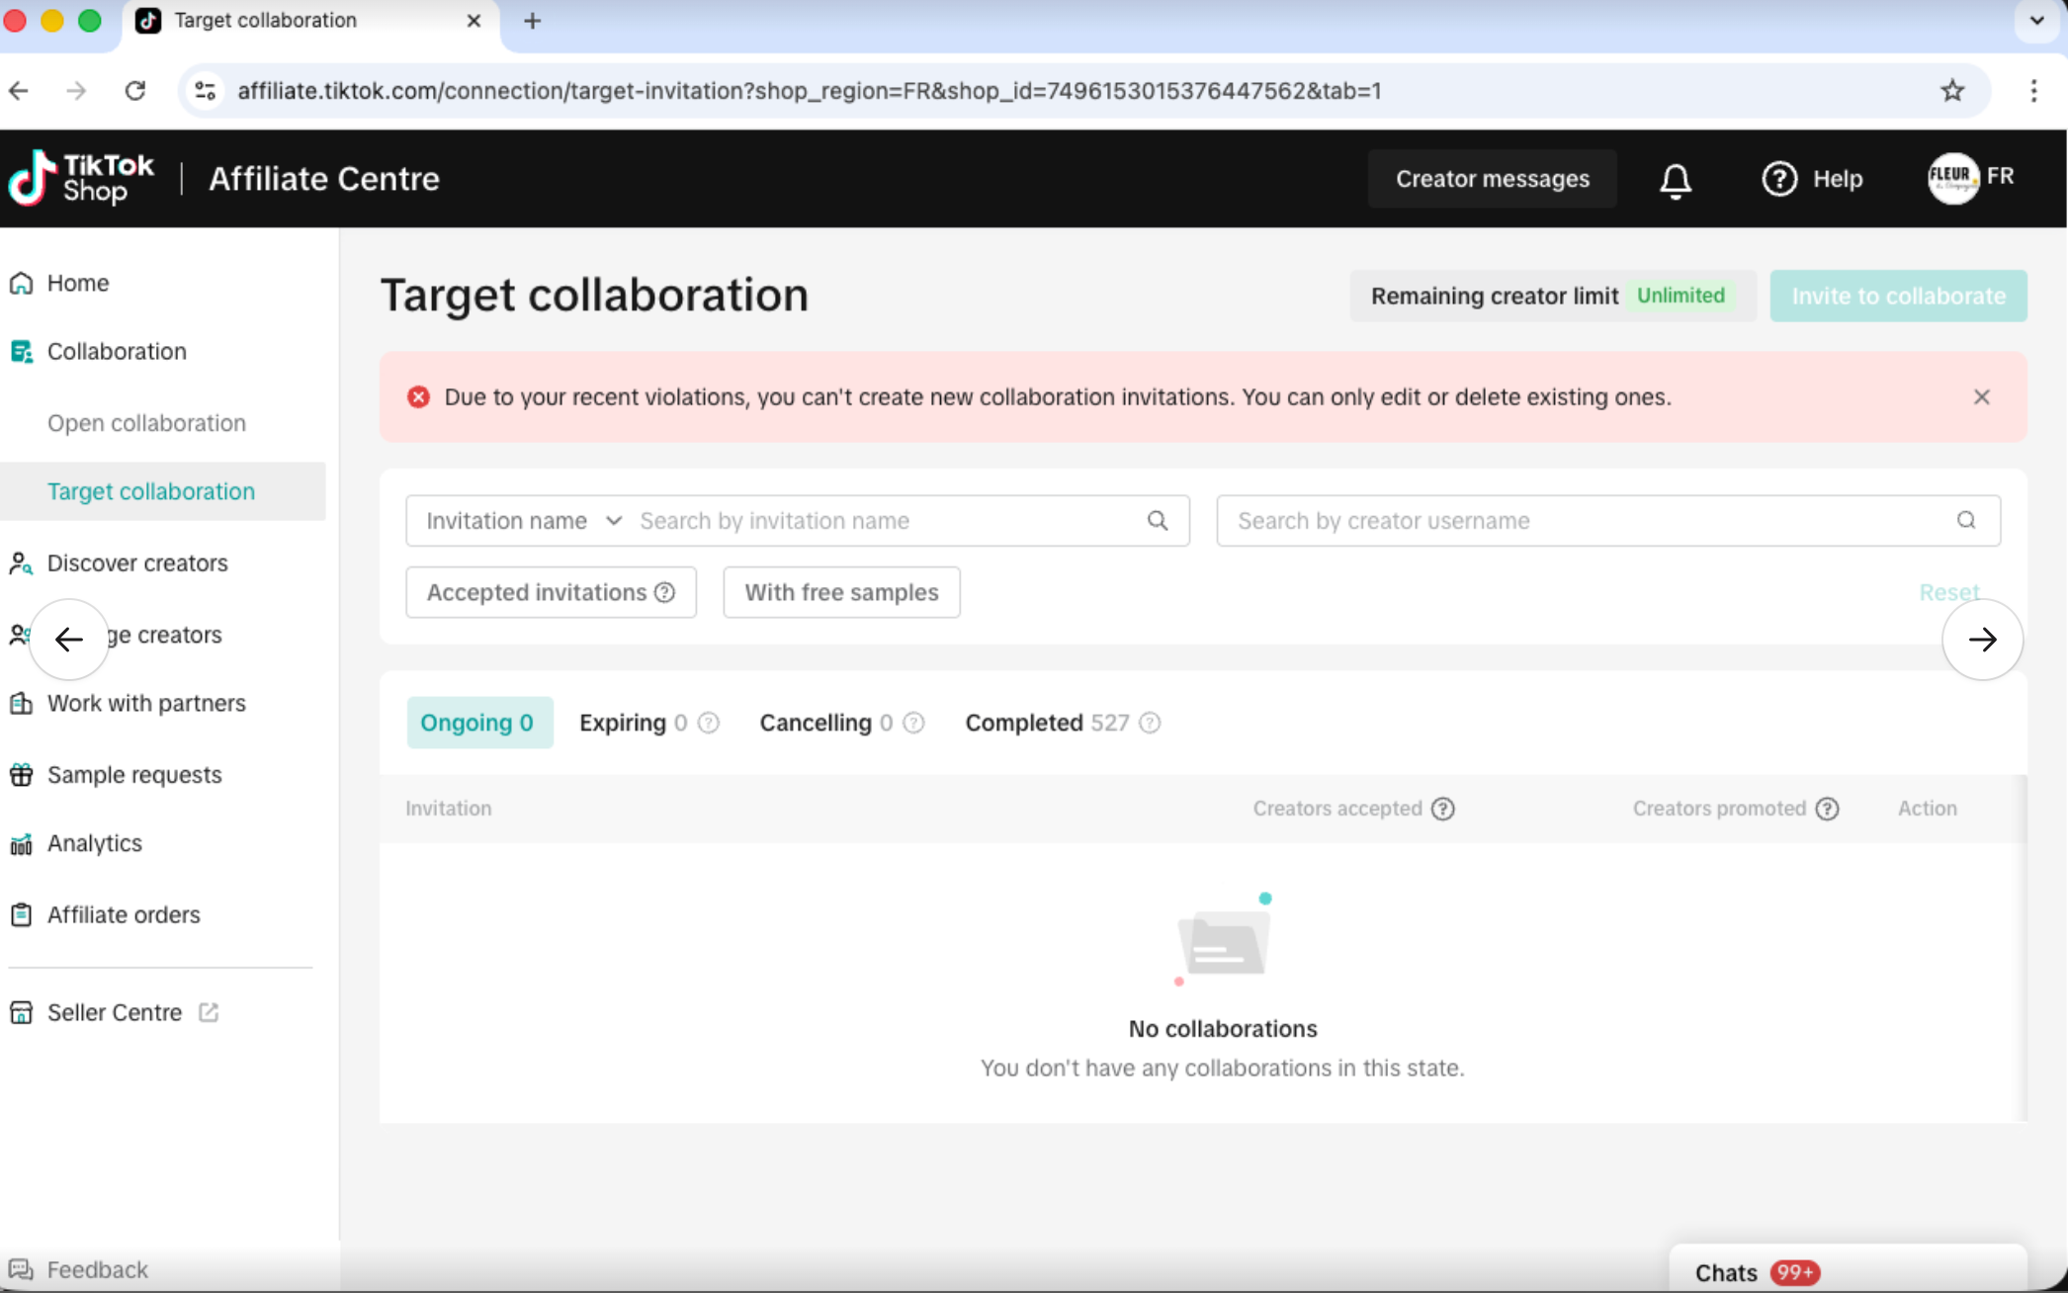Image resolution: width=2068 pixels, height=1293 pixels.
Task: Go back to previous browser page
Action: [x=19, y=91]
